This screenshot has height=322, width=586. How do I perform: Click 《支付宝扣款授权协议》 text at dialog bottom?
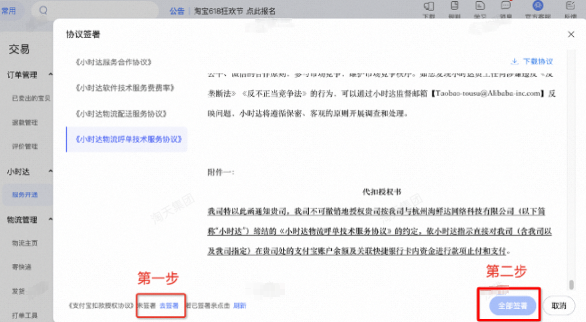(101, 306)
